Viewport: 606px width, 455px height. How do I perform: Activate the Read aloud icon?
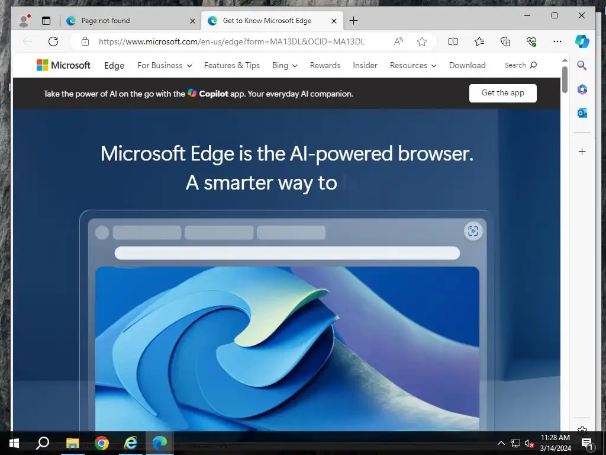[398, 41]
